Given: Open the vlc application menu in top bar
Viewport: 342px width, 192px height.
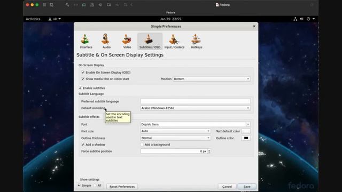Looking at the screenshot, I should [x=55, y=19].
